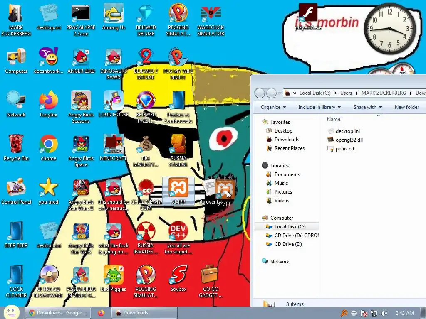
Task: Click the Explorer back navigation button
Action: [260, 93]
